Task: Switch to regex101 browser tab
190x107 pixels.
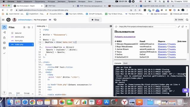Action: 154,6
